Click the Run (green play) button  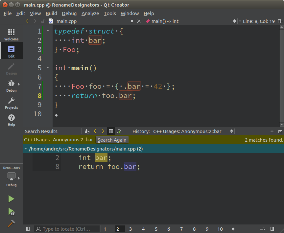coord(11,199)
